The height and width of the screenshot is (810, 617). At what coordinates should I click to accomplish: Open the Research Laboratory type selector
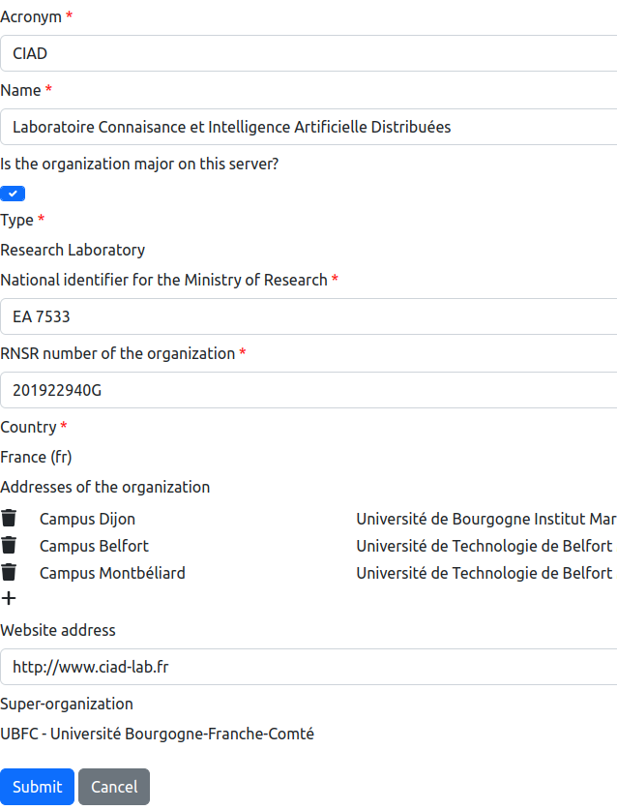(x=73, y=250)
